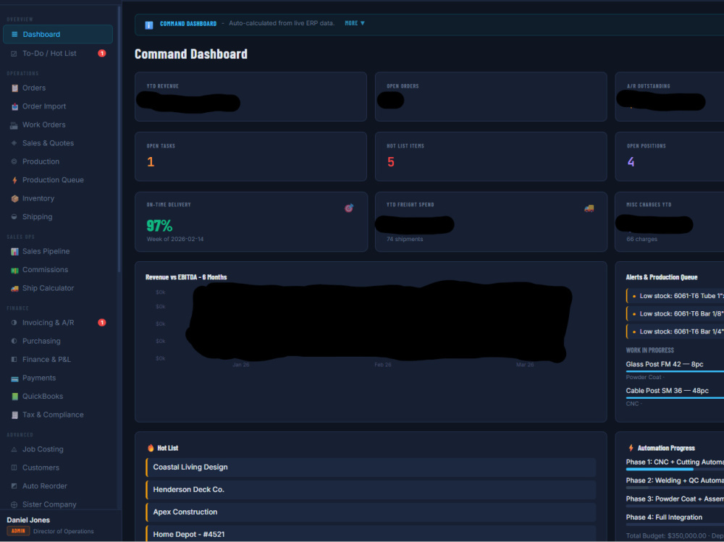Open the Dashboard menu item
This screenshot has width=724, height=542.
(58, 35)
